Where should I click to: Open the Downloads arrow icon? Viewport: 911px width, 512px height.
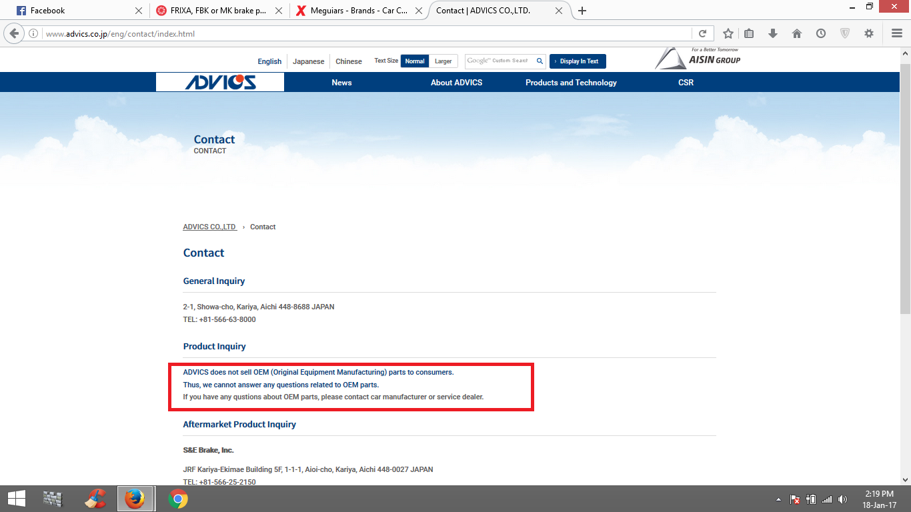point(773,33)
